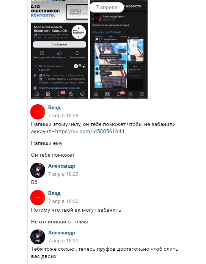This screenshot has width=206, height=264.
Task: Click the 'Сообщение' button in left screenshot
Action: pyautogui.click(x=60, y=44)
